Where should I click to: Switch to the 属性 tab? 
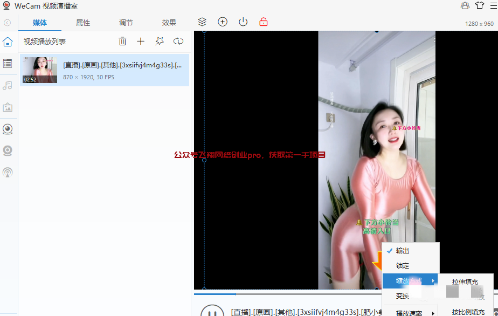pyautogui.click(x=83, y=23)
